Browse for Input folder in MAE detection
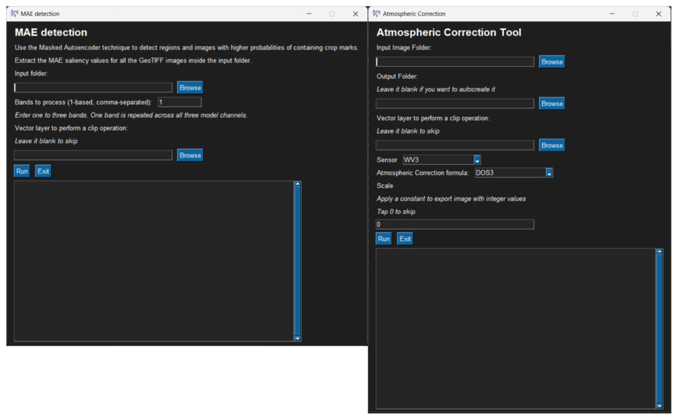Viewport: 677px width, 419px height. [x=190, y=88]
